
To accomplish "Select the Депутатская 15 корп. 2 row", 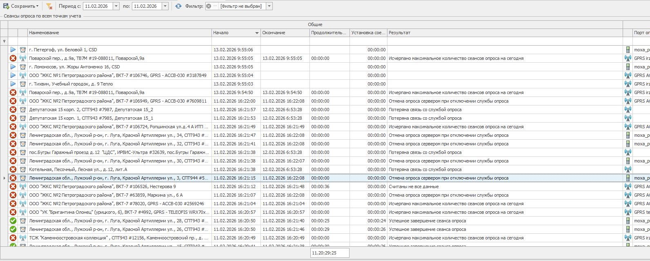I will coord(119,110).
